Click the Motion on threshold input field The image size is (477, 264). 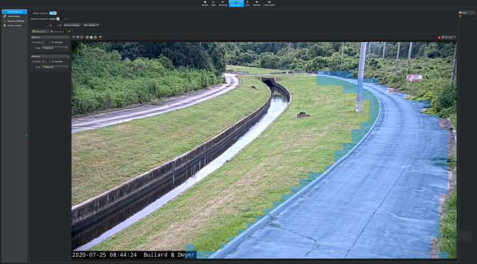click(x=46, y=43)
